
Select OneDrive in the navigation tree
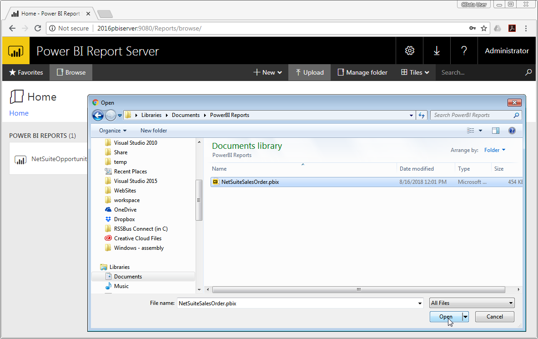pyautogui.click(x=125, y=210)
